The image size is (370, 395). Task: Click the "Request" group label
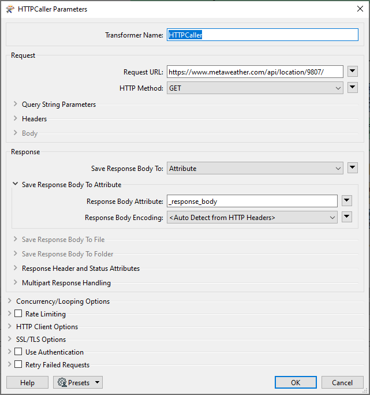pos(23,55)
